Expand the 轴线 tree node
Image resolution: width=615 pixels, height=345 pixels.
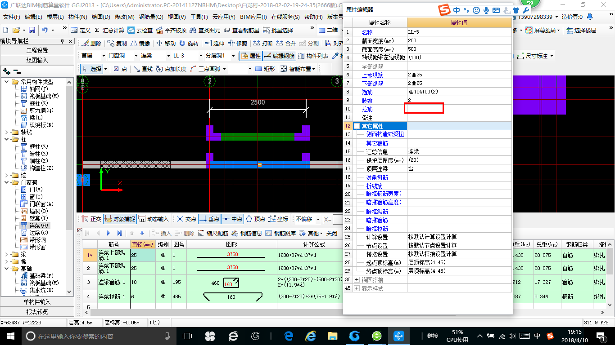point(6,132)
